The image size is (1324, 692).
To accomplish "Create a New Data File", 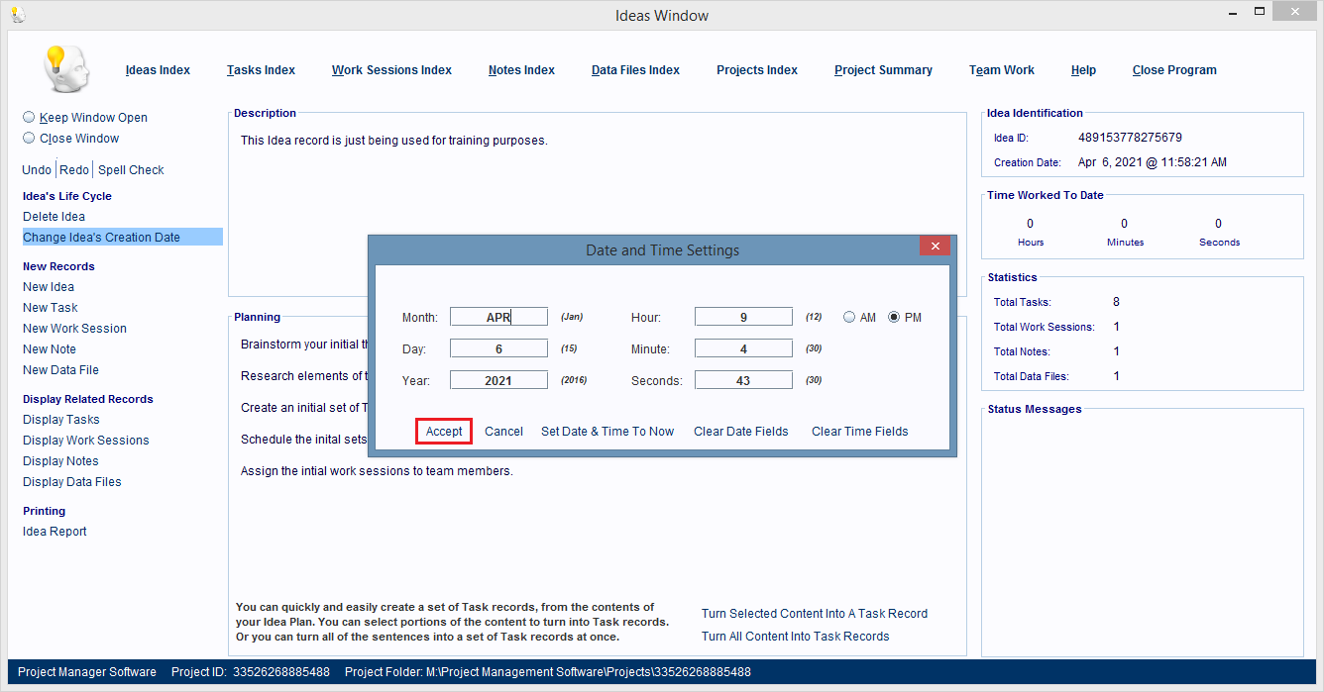I will [x=60, y=369].
